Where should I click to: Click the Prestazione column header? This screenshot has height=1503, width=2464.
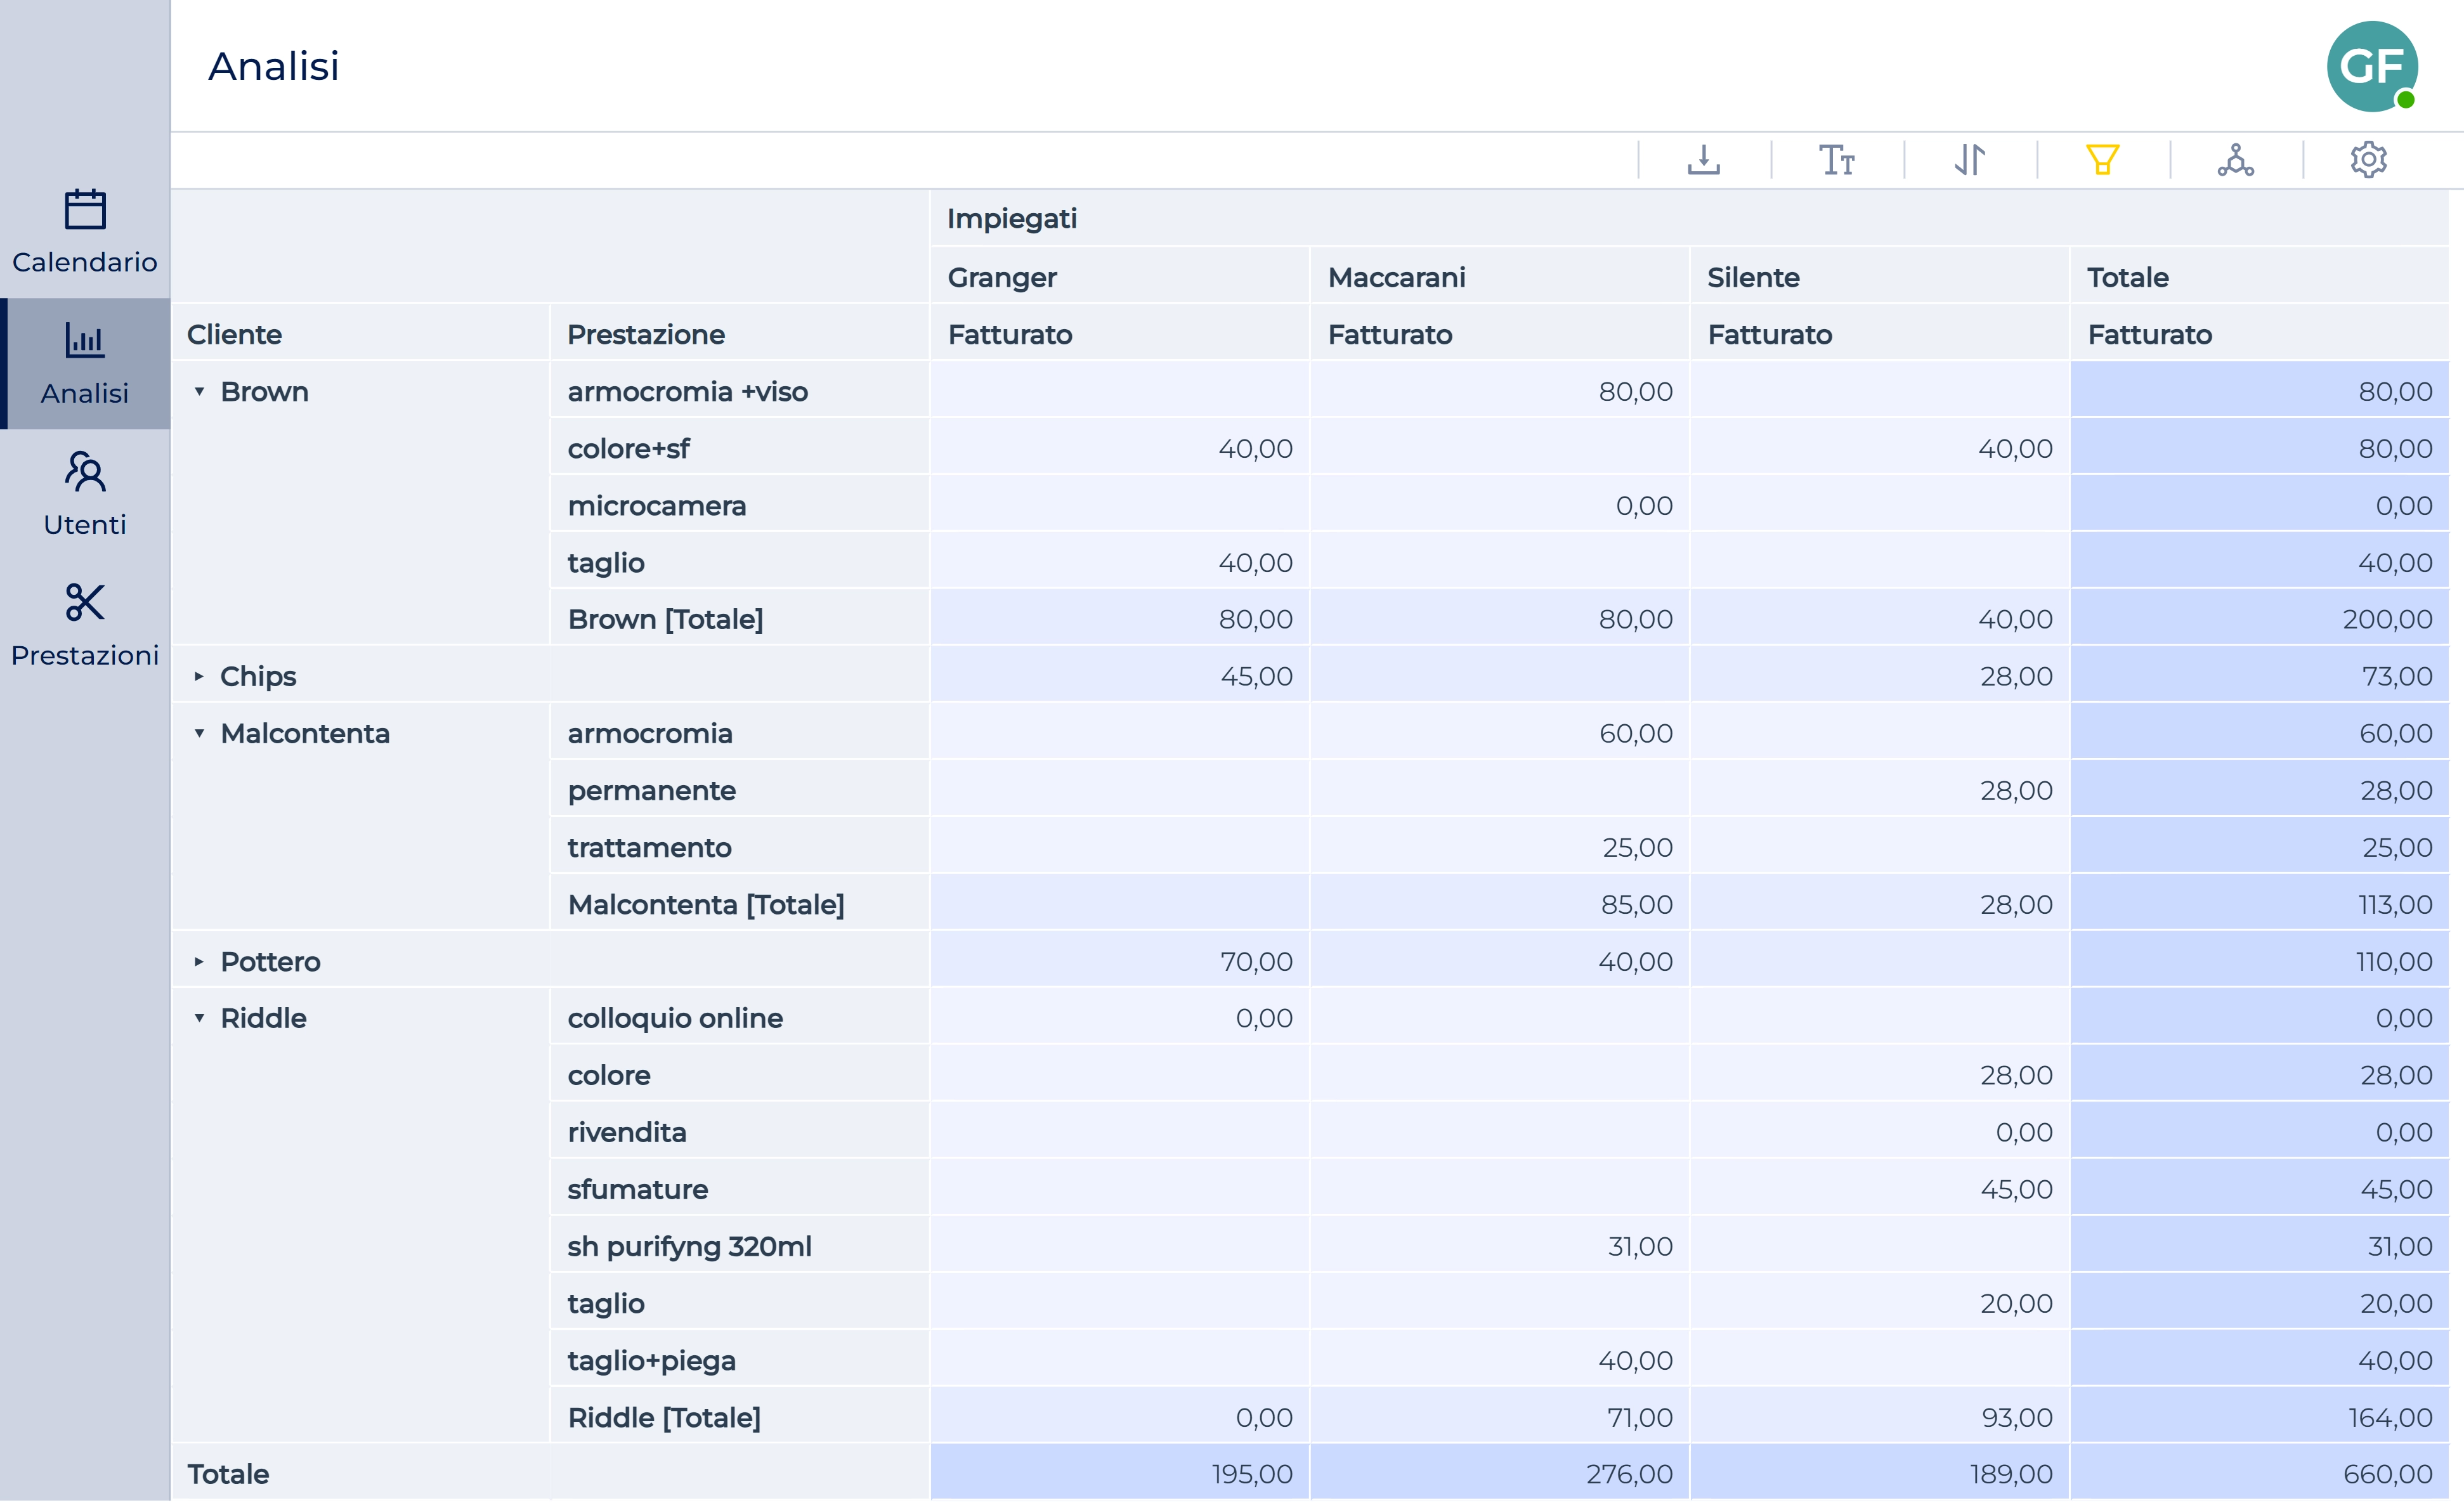click(646, 335)
